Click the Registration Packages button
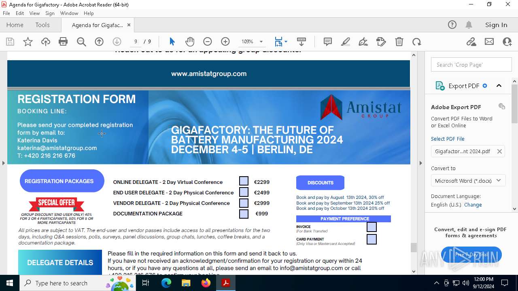This screenshot has height=291, width=518. pos(62,181)
